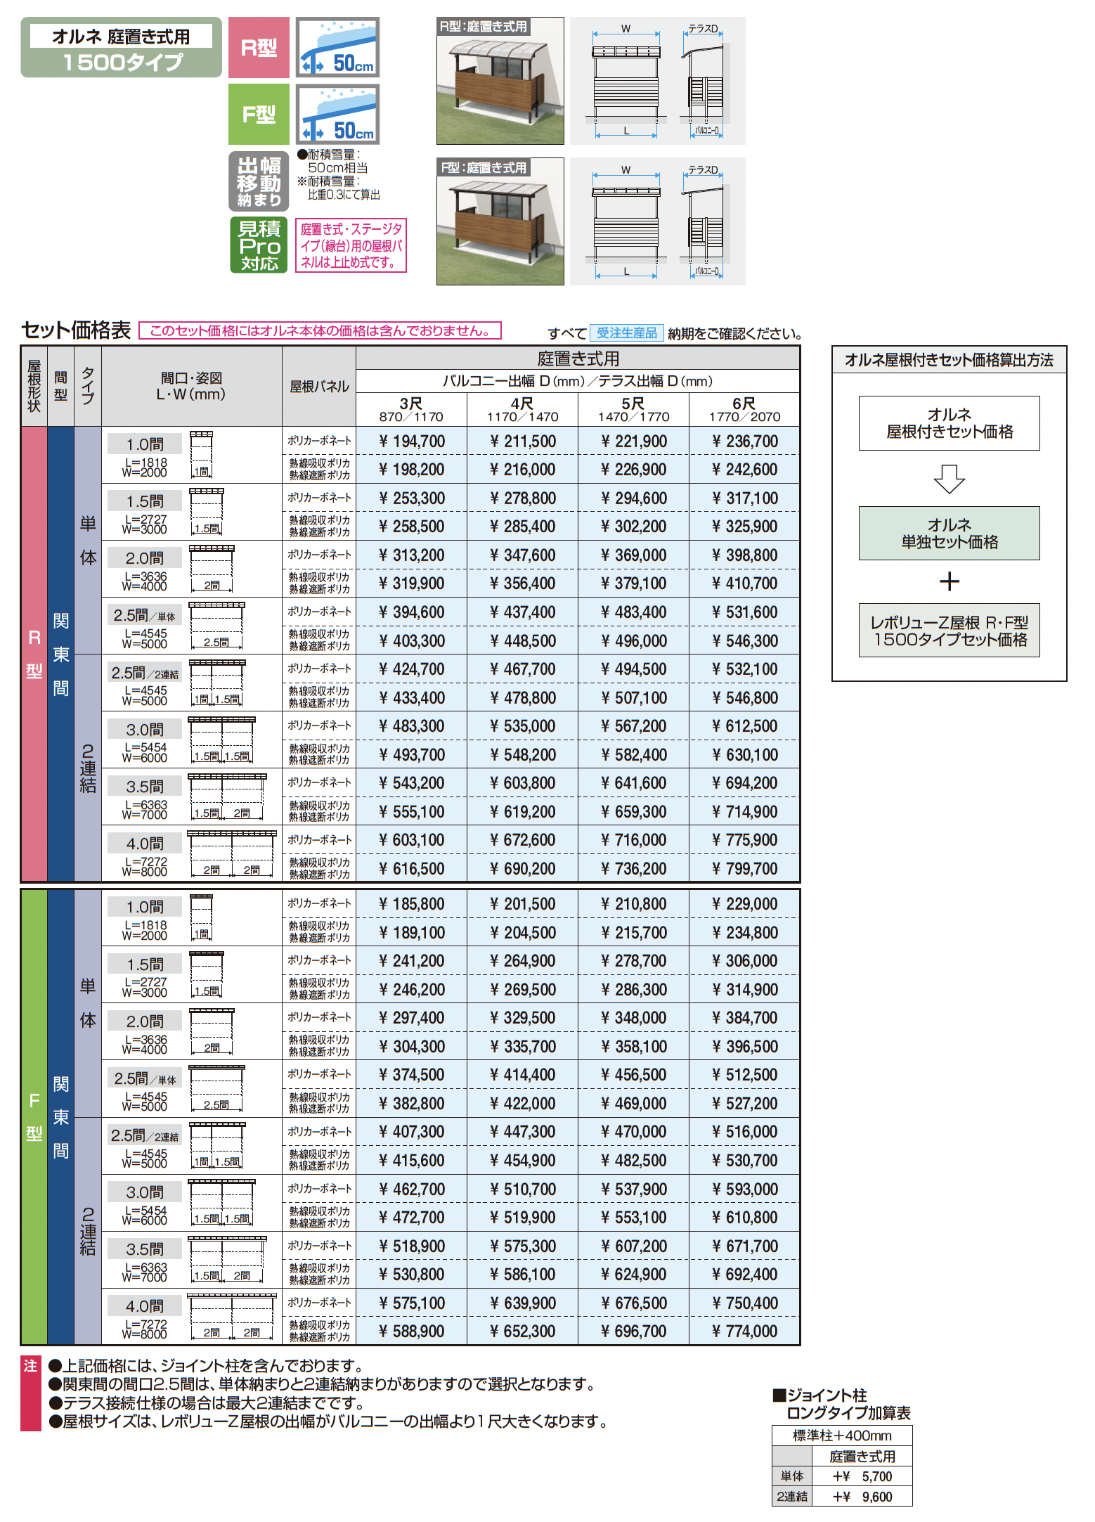Image resolution: width=1095 pixels, height=1522 pixels.
Task: Click the 庭置き式用 table header
Action: (578, 359)
